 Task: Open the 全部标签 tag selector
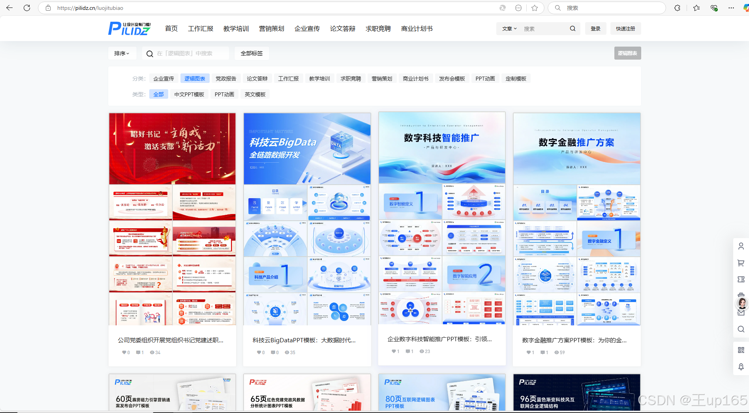pos(252,53)
